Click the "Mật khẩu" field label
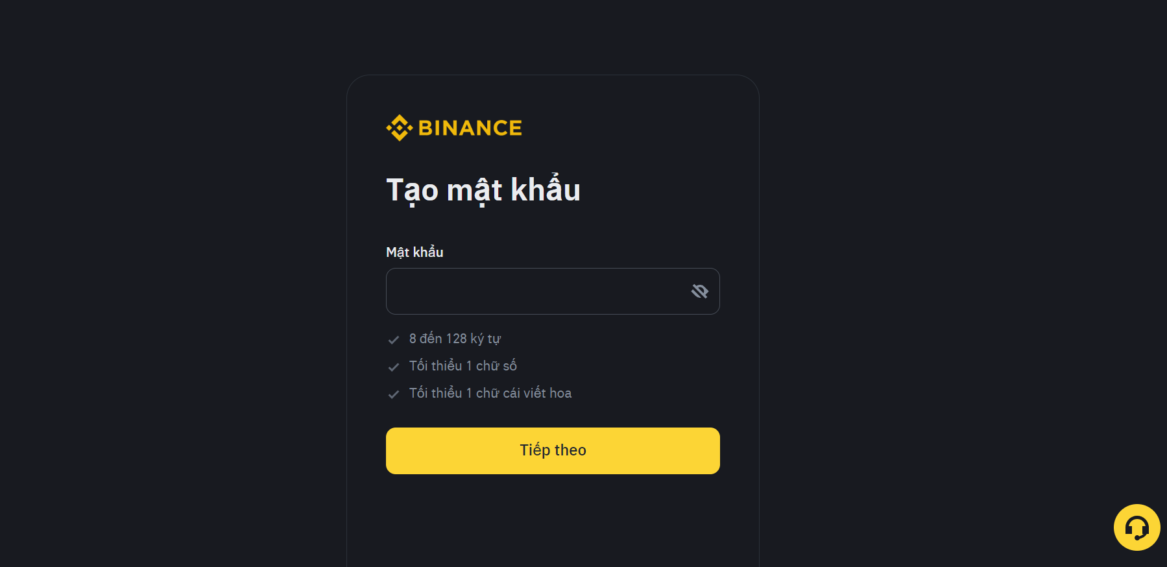The width and height of the screenshot is (1167, 567). 415,252
